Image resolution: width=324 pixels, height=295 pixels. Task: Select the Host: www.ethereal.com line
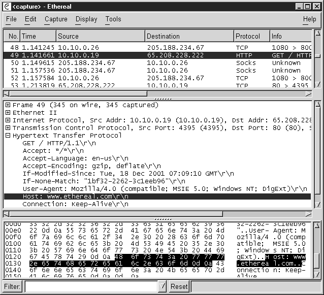(x=157, y=196)
